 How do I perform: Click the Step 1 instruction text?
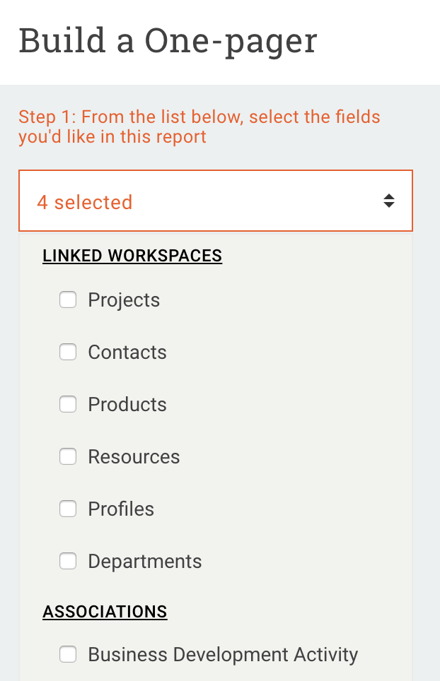pos(199,126)
